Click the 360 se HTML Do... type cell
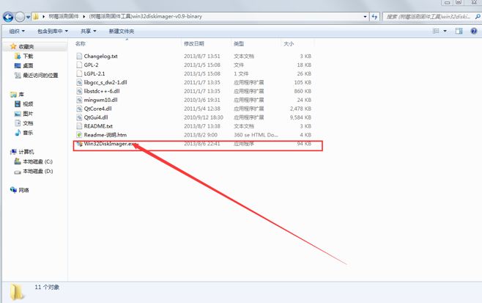This screenshot has width=482, height=303. pyautogui.click(x=256, y=135)
